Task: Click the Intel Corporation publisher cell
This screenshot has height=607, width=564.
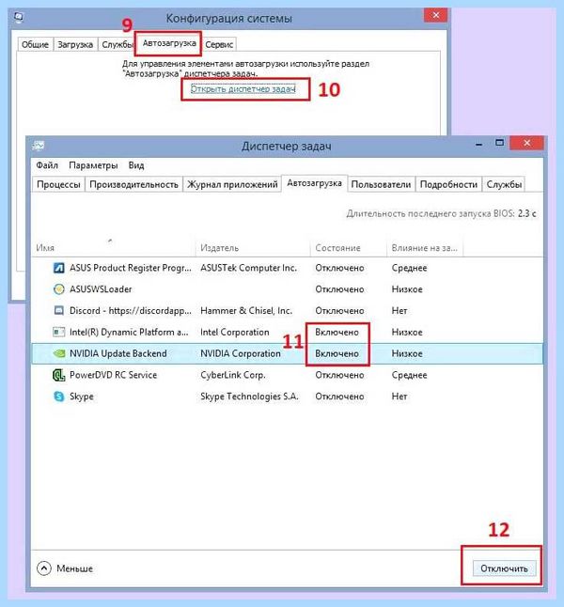Action: (x=234, y=332)
